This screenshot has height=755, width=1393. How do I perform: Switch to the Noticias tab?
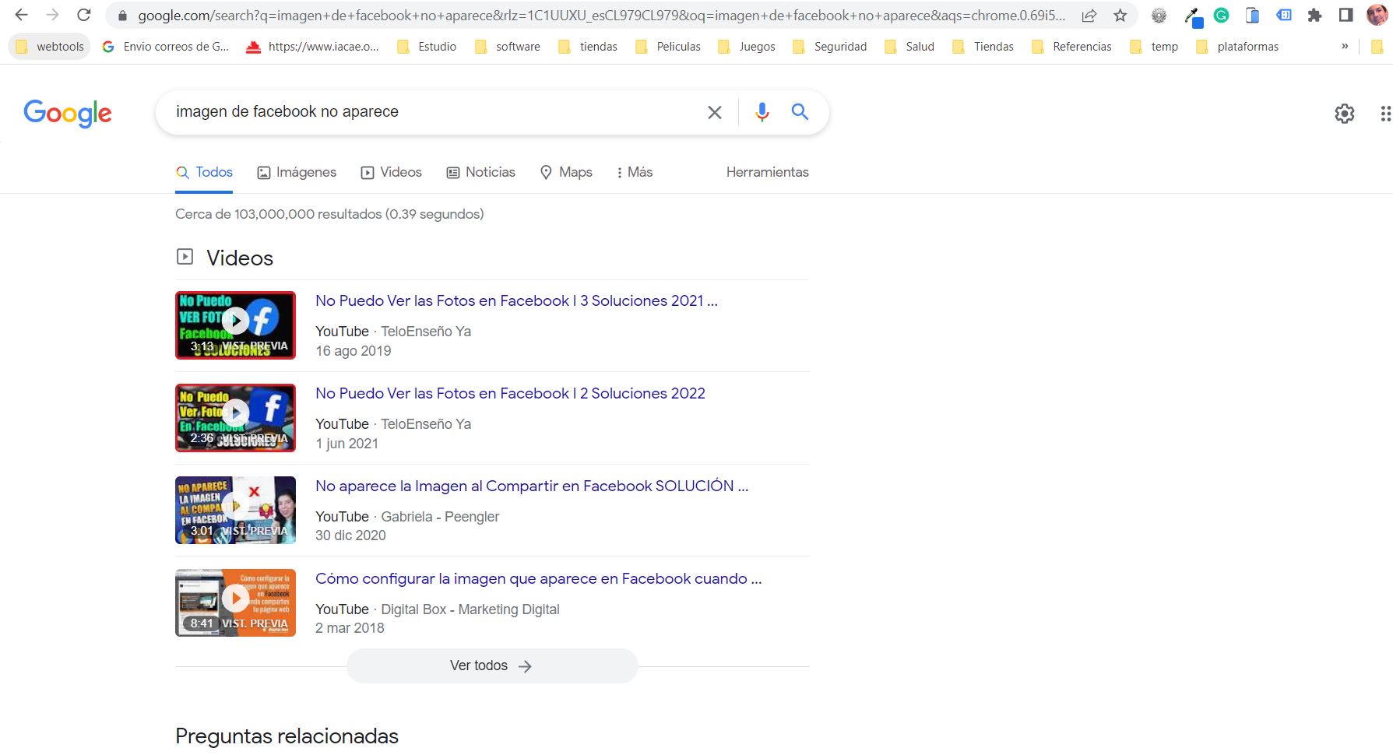[480, 172]
